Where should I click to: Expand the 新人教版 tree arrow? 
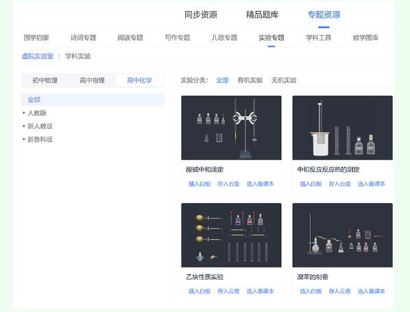[24, 126]
